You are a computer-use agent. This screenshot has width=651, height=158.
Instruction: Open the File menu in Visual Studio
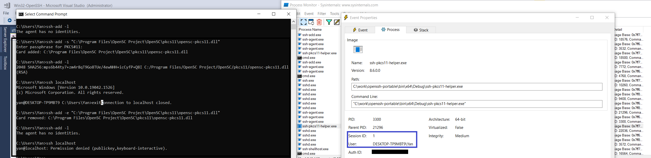pos(6,13)
